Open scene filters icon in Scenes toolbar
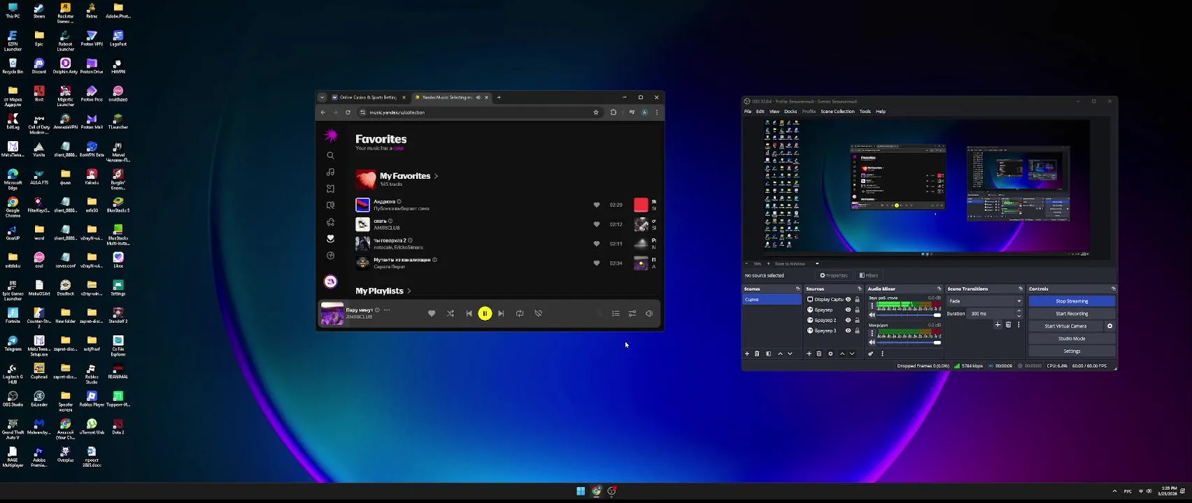 [768, 354]
